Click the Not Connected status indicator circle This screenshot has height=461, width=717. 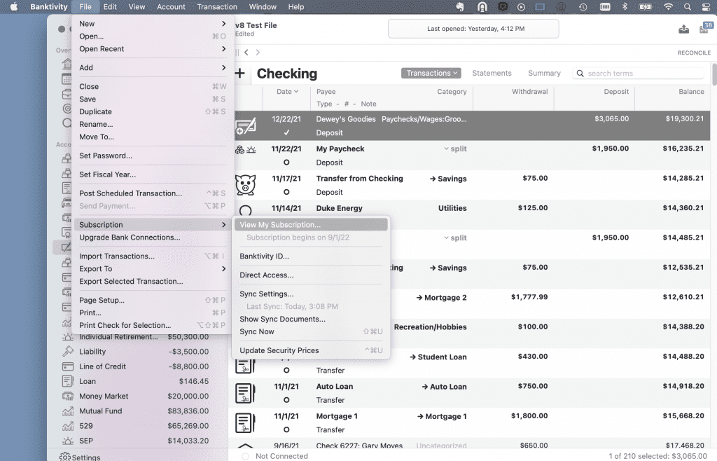pos(246,456)
